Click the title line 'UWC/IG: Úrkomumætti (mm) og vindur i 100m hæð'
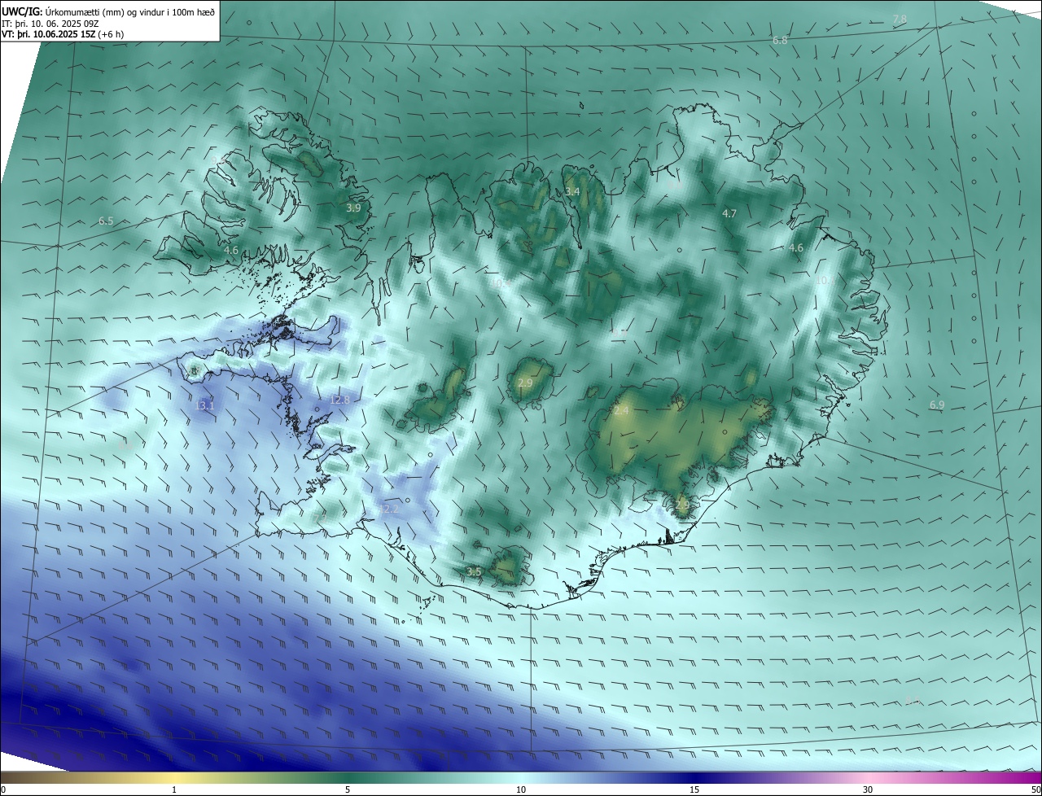This screenshot has height=796, width=1042. [108, 11]
